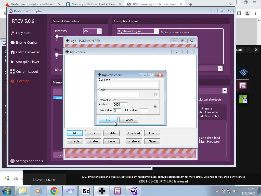This screenshot has width=261, height=196.
Task: Click the purple list app taskbar icon
Action: [117, 191]
